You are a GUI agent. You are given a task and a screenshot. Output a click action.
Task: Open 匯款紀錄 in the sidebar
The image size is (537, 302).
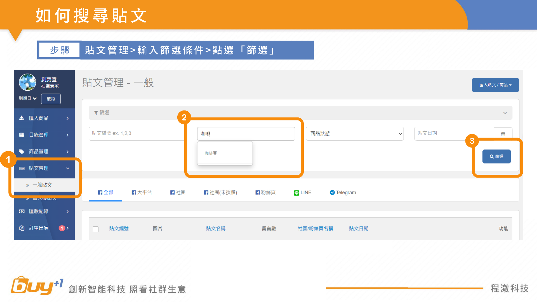click(x=39, y=211)
